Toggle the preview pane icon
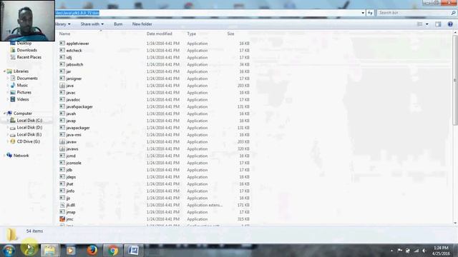The height and width of the screenshot is (257, 458). click(438, 24)
